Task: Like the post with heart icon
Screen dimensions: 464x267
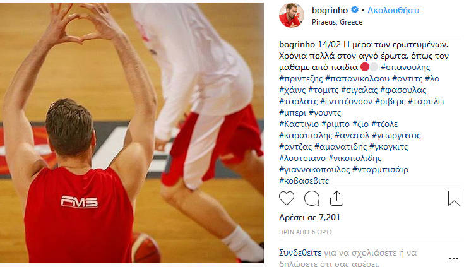Action: (287, 198)
